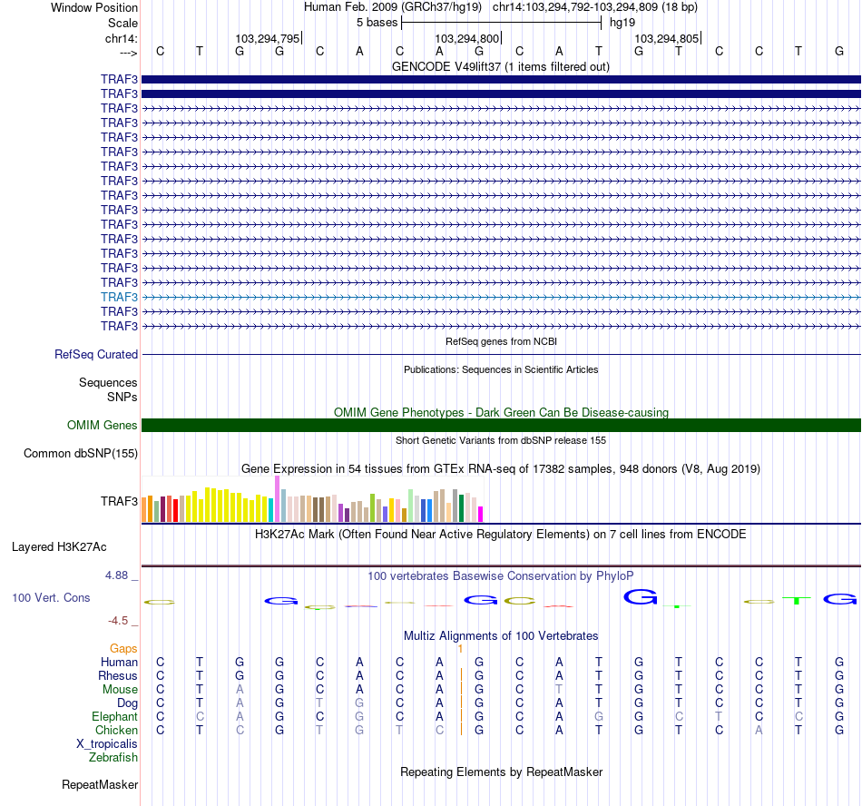Click the chr14:103,294,792-103,294,809 (18 bp) coordinates text
The image size is (862, 806).
pos(595,7)
